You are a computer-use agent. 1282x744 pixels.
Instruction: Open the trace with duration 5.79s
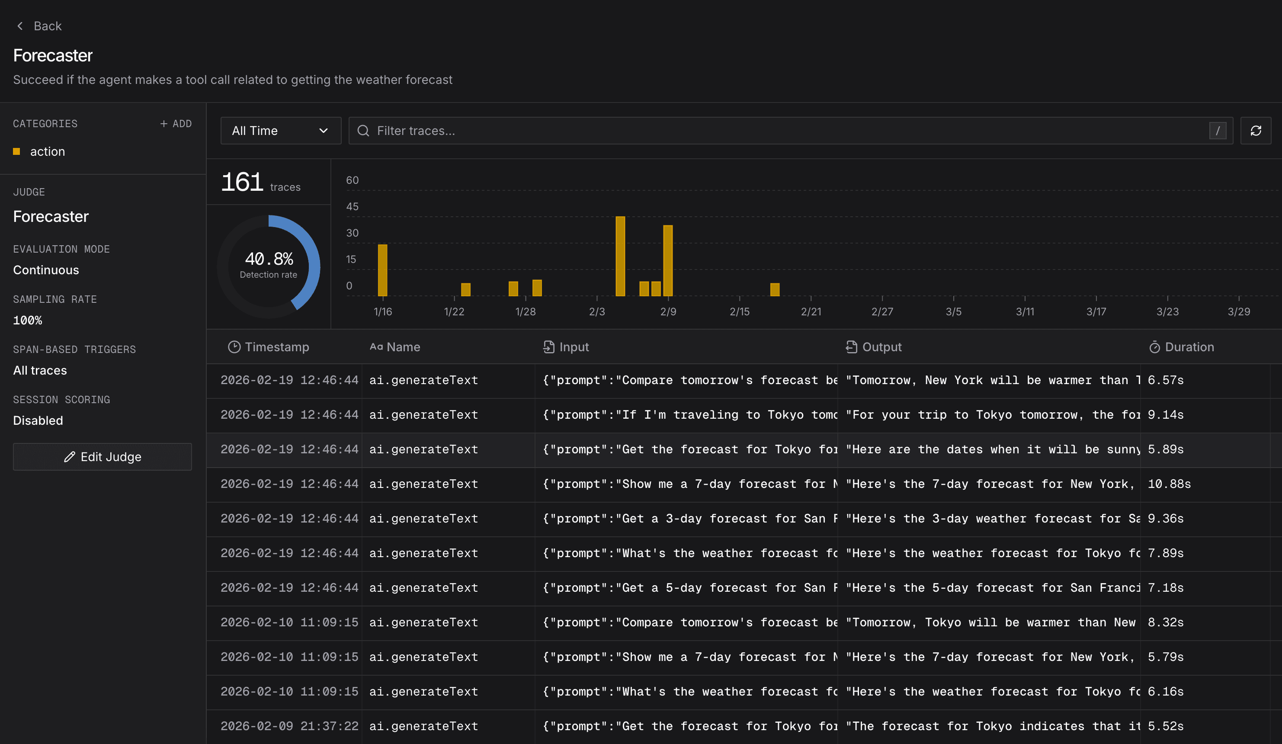tap(744, 657)
